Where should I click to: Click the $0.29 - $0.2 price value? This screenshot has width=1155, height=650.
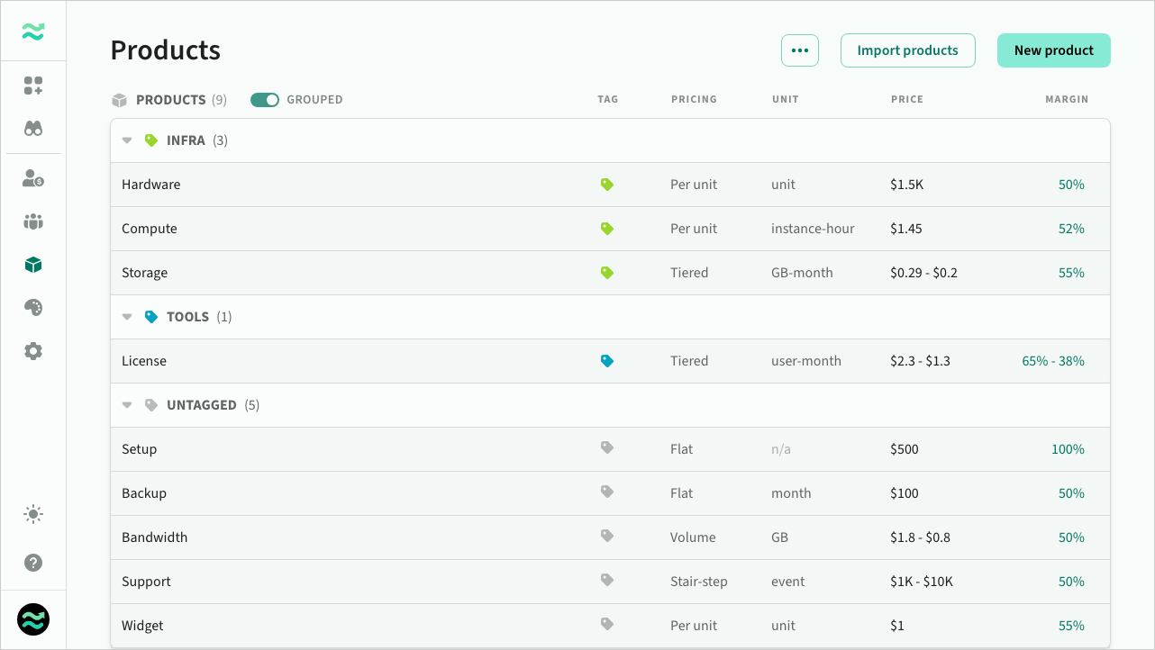(923, 273)
